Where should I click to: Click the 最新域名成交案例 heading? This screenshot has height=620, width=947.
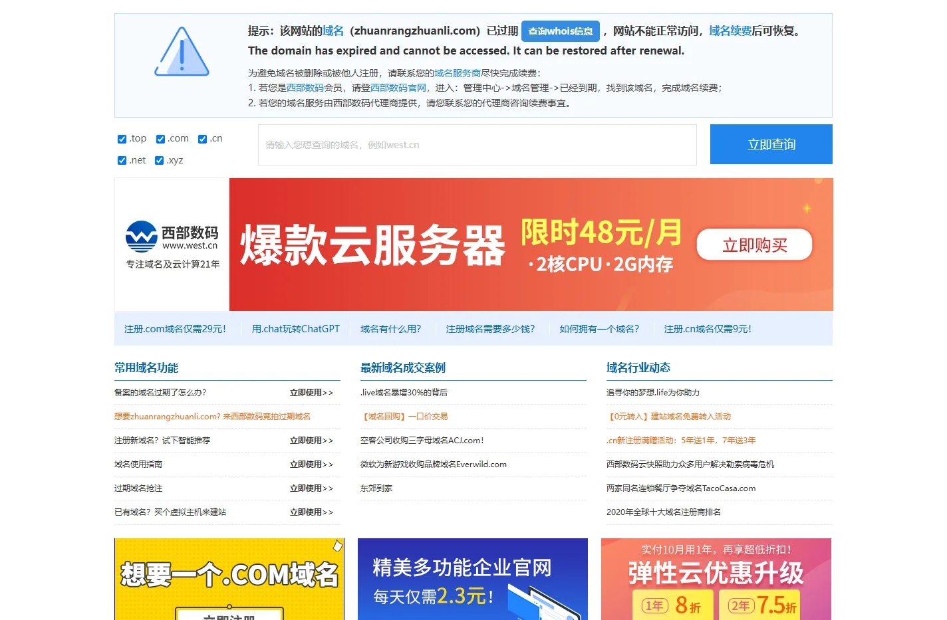click(403, 367)
